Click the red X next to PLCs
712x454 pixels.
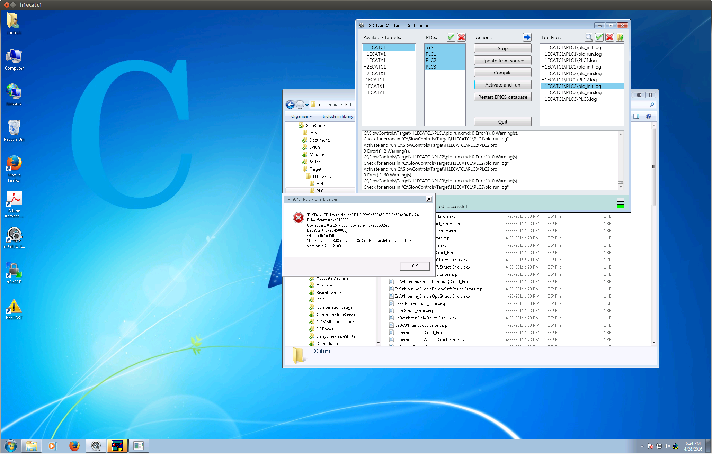pos(461,37)
